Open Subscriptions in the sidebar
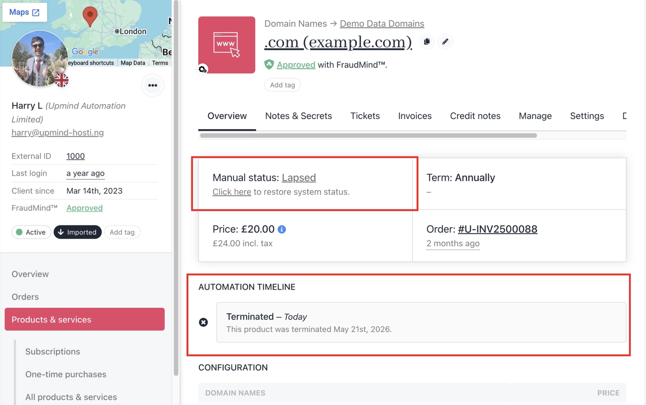This screenshot has width=646, height=405. (x=52, y=351)
